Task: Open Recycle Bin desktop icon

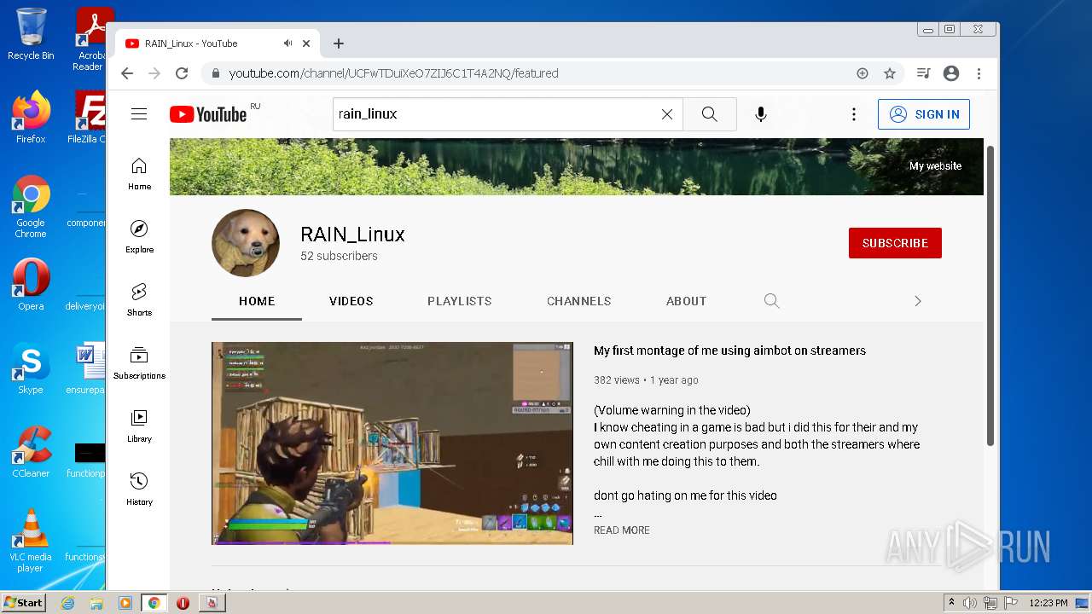Action: point(31,35)
